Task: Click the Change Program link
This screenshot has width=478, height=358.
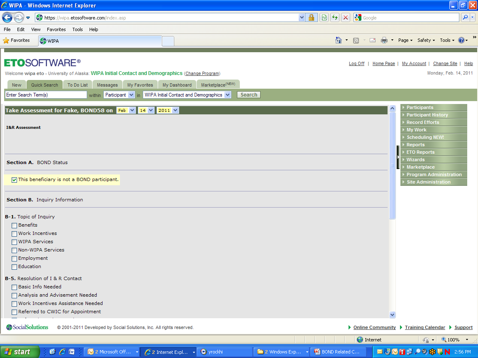Action: 202,73
